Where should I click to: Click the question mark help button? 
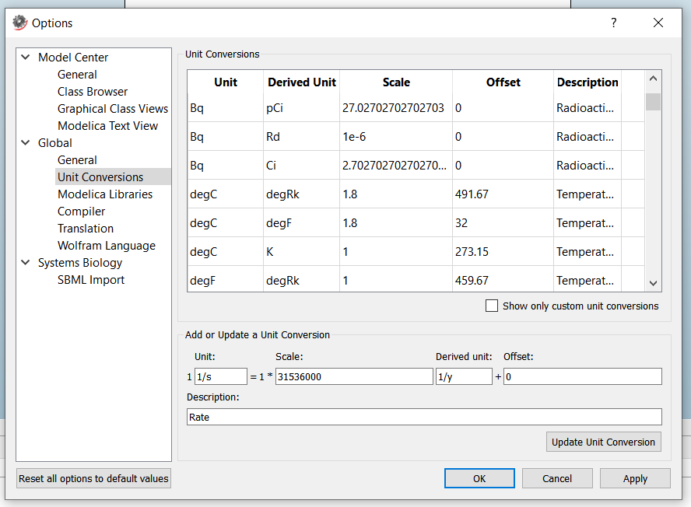pos(614,23)
